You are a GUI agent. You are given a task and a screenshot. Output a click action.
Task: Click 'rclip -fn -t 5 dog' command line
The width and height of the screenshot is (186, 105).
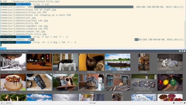pyautogui.click(x=55, y=42)
